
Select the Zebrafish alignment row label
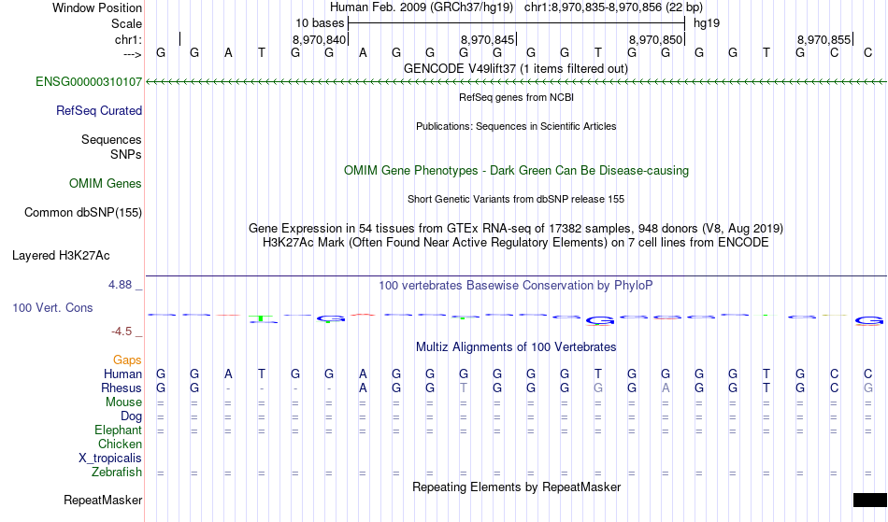coord(117,473)
